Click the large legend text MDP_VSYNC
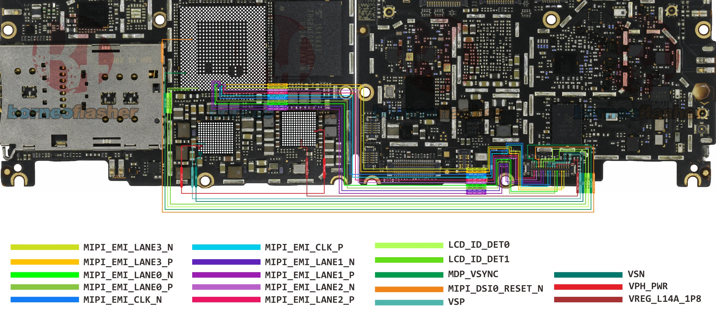 pyautogui.click(x=473, y=274)
